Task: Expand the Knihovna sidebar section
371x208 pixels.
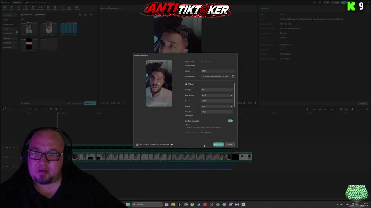Action: click(x=10, y=43)
